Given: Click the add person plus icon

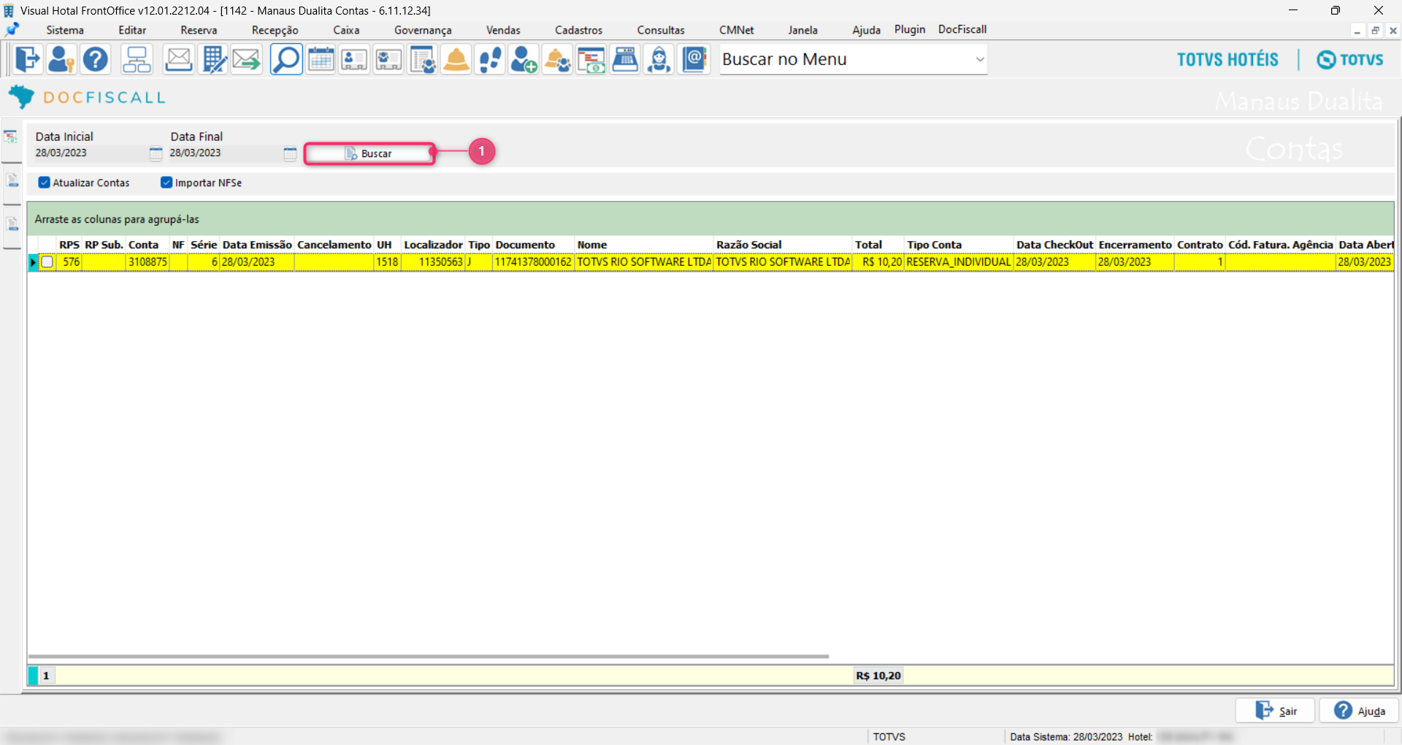Looking at the screenshot, I should pyautogui.click(x=524, y=59).
